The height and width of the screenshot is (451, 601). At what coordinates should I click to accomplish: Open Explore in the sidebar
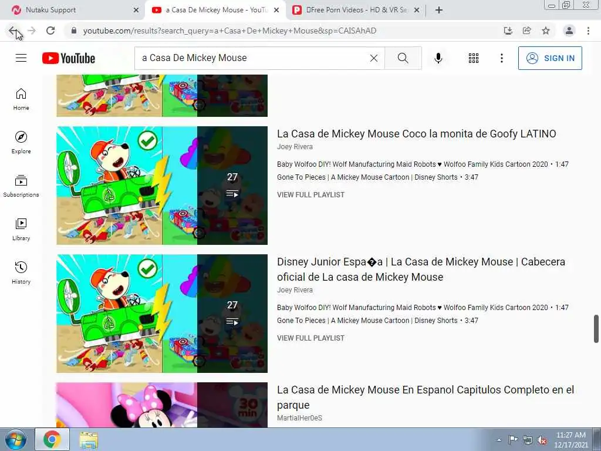[21, 143]
